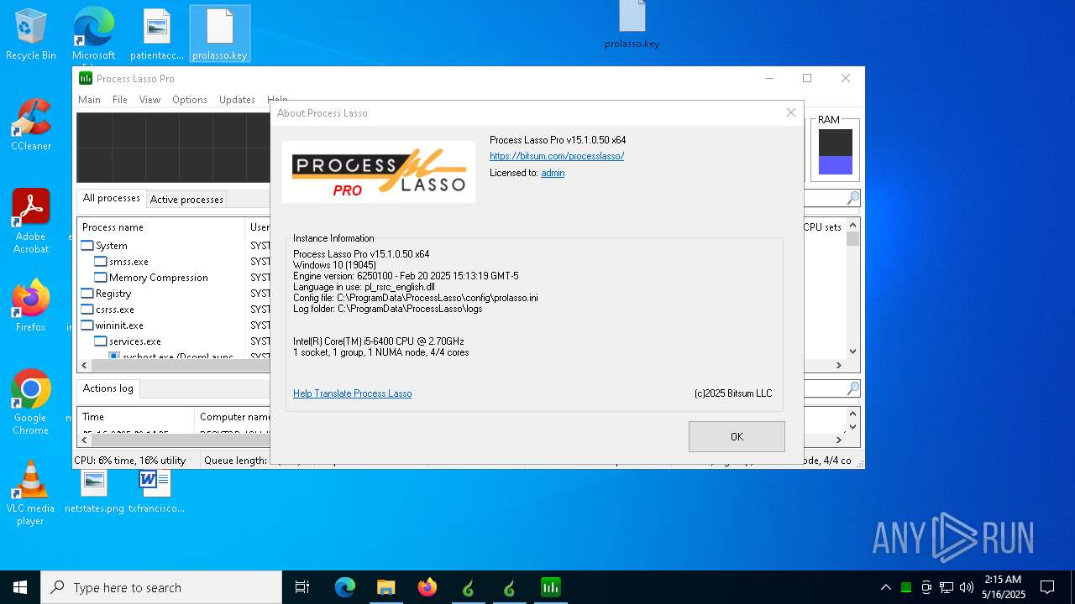
Task: Switch to the Active processes tab
Action: tap(186, 199)
